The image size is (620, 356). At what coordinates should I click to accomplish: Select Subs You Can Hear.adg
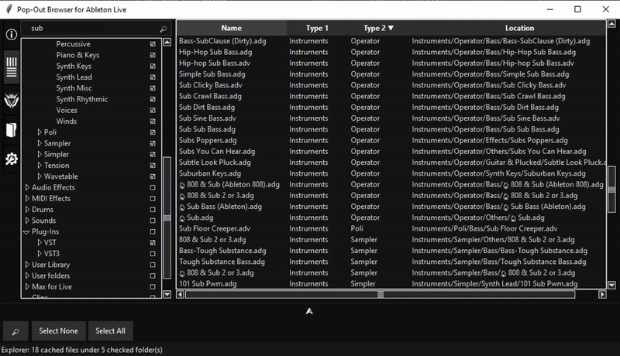click(x=391, y=152)
